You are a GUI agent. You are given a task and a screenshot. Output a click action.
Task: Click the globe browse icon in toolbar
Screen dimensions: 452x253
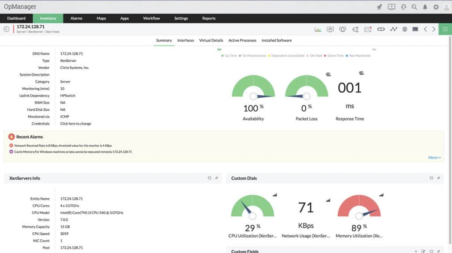[405, 29]
